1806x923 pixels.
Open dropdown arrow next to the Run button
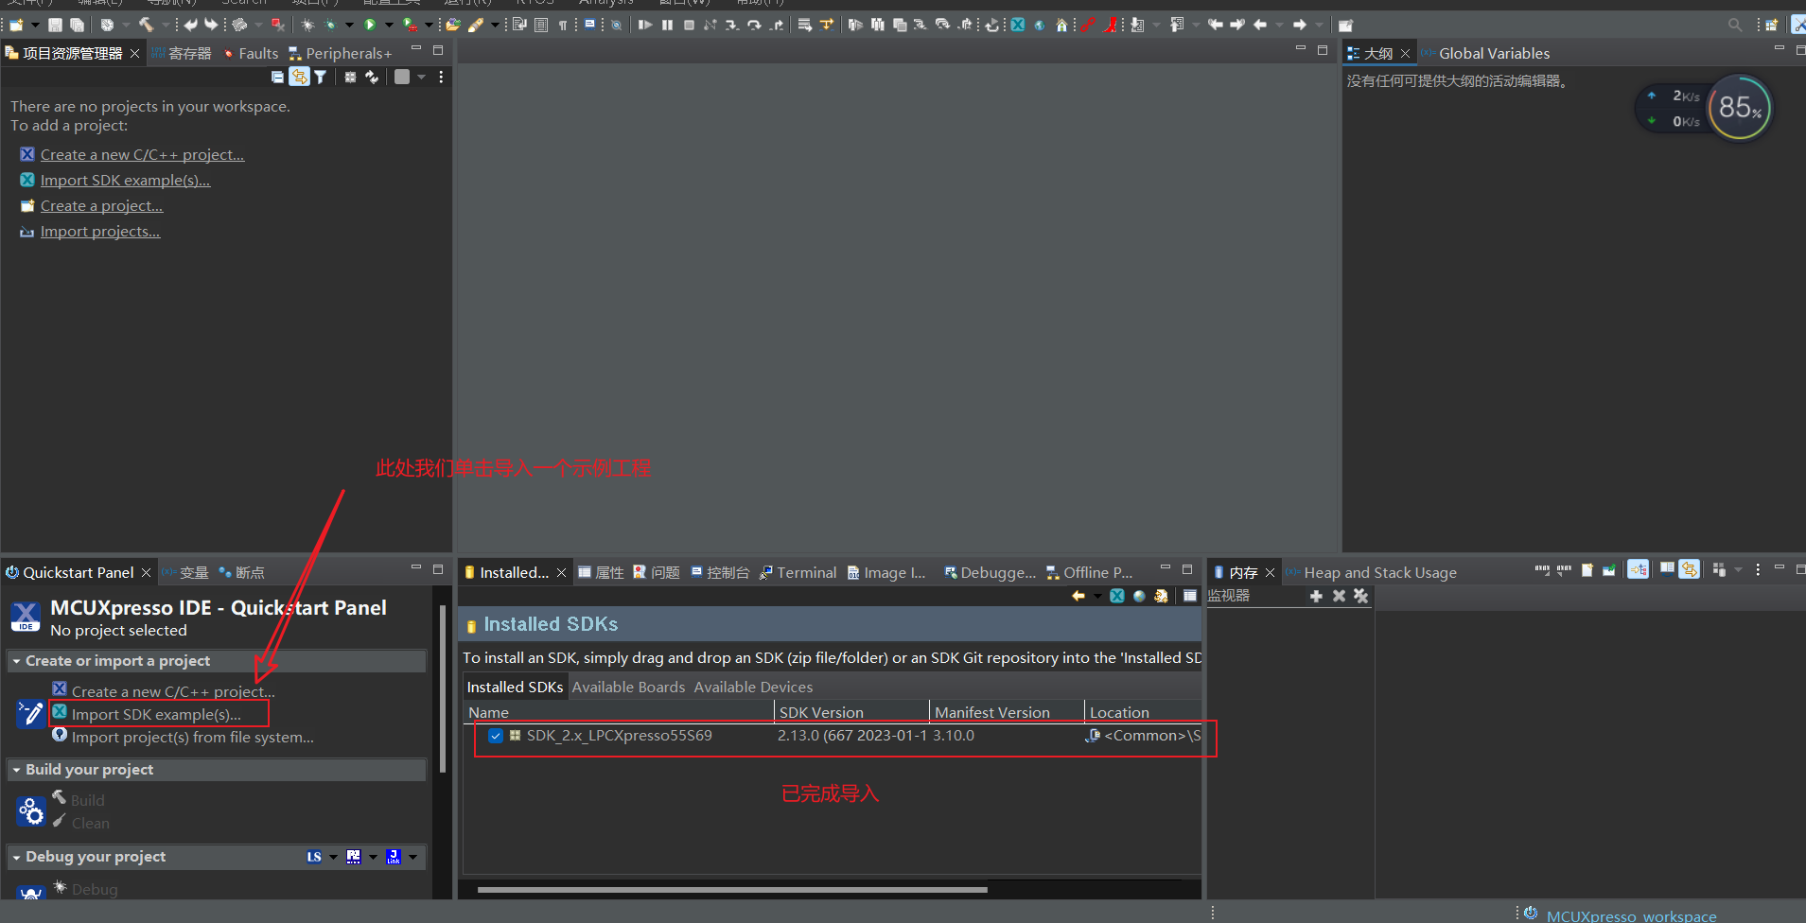click(389, 25)
